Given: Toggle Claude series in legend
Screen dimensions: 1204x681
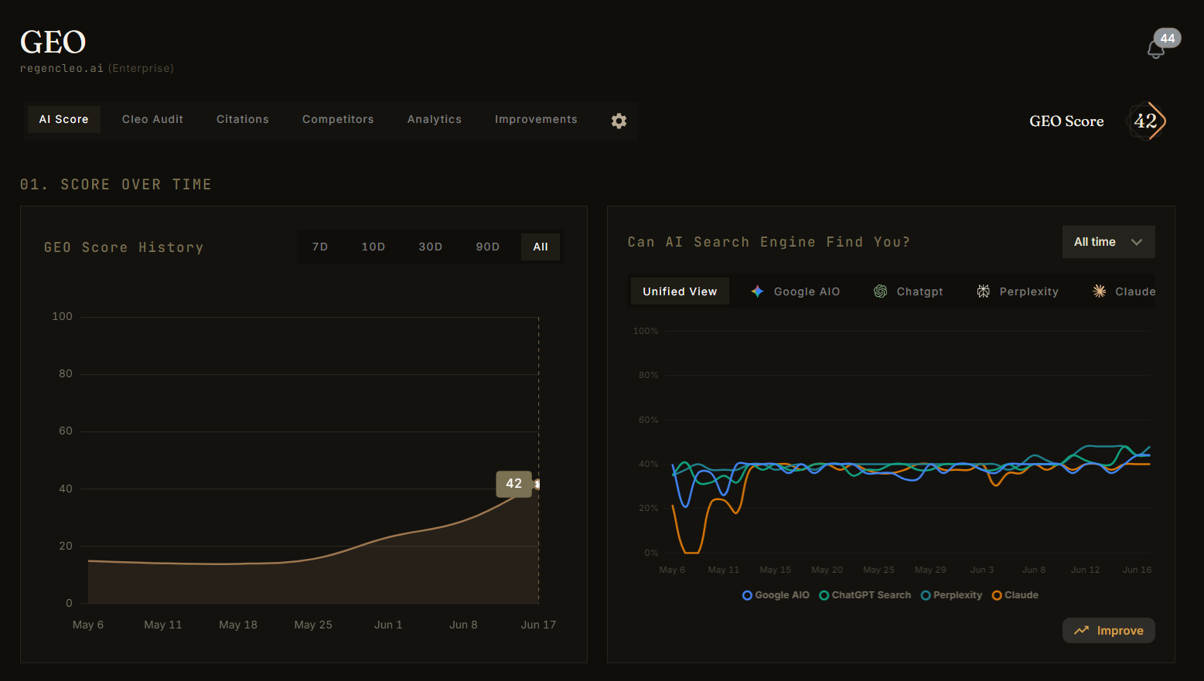Looking at the screenshot, I should [1015, 595].
